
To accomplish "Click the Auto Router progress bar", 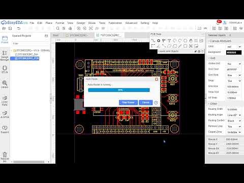I will (x=119, y=90).
